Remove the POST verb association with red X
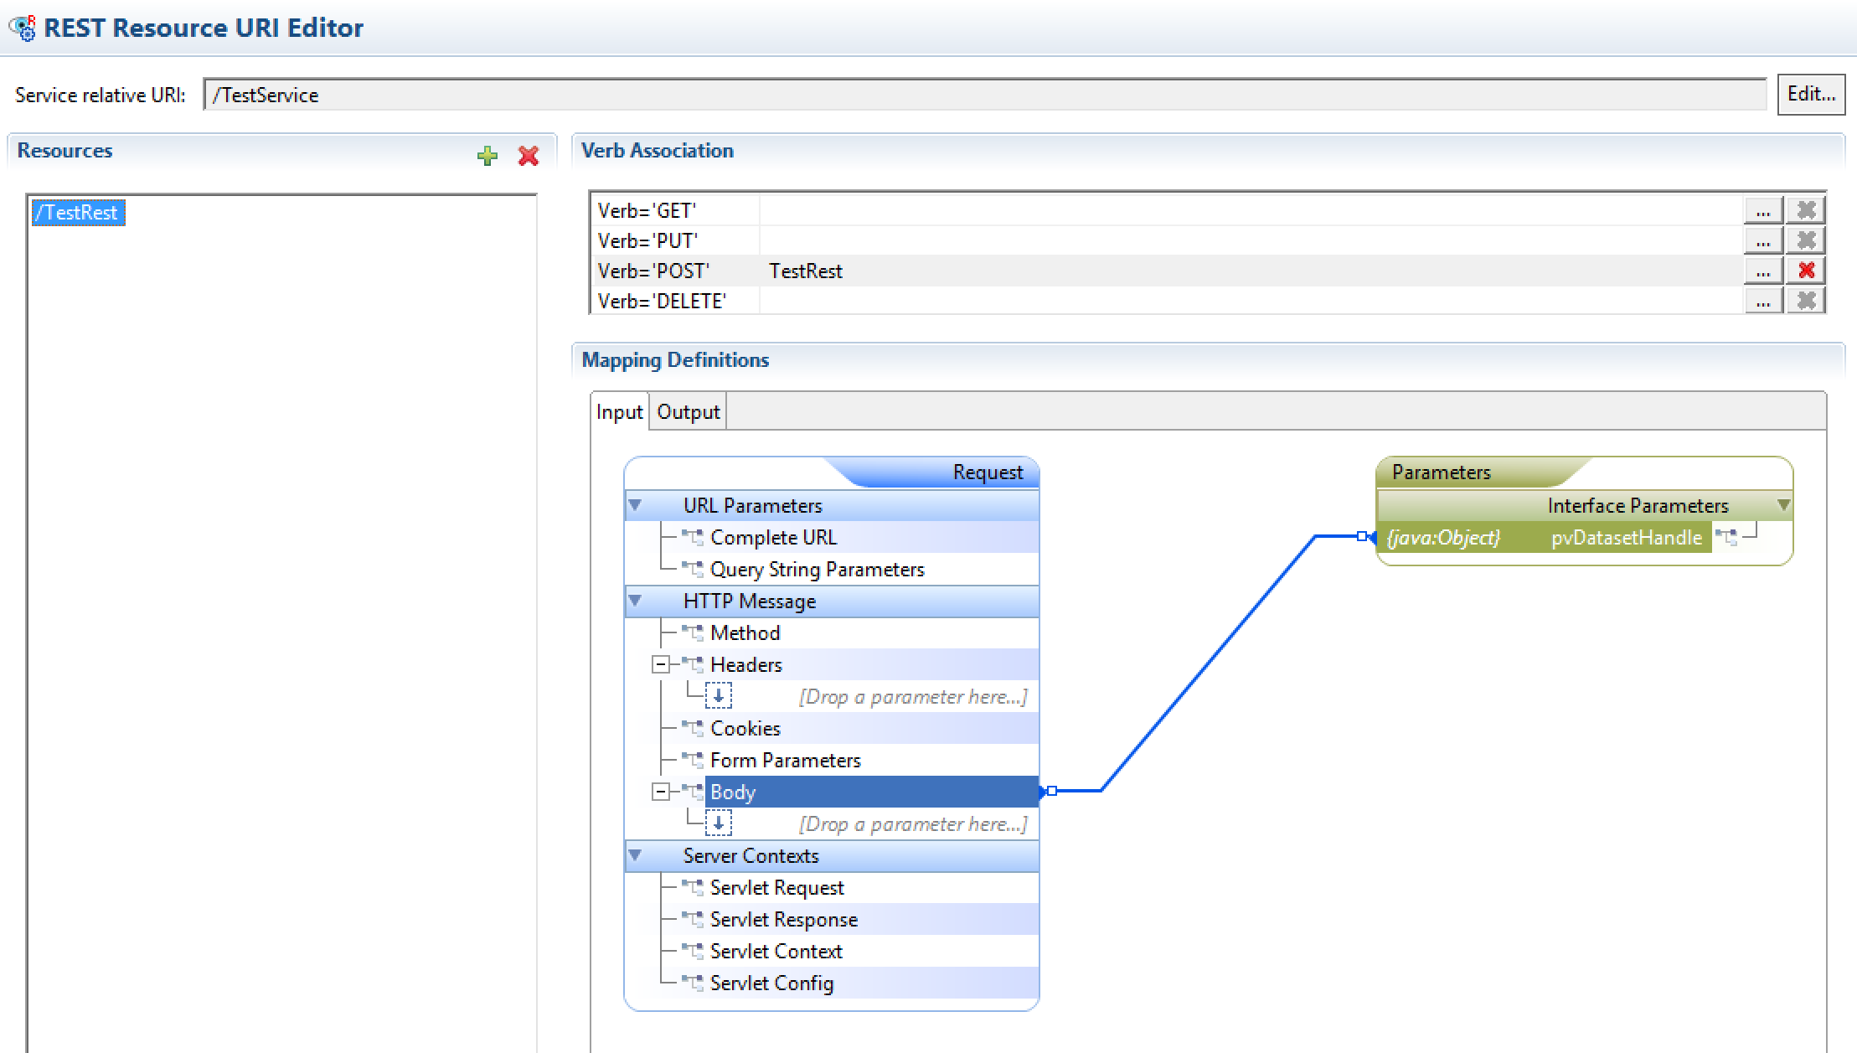The width and height of the screenshot is (1857, 1053). (x=1806, y=271)
